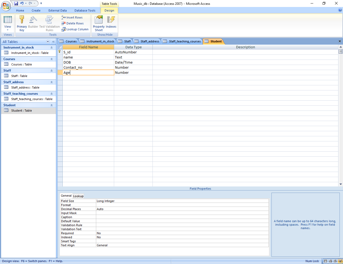
Task: Open the Expression Builder tool
Action: pos(33,20)
